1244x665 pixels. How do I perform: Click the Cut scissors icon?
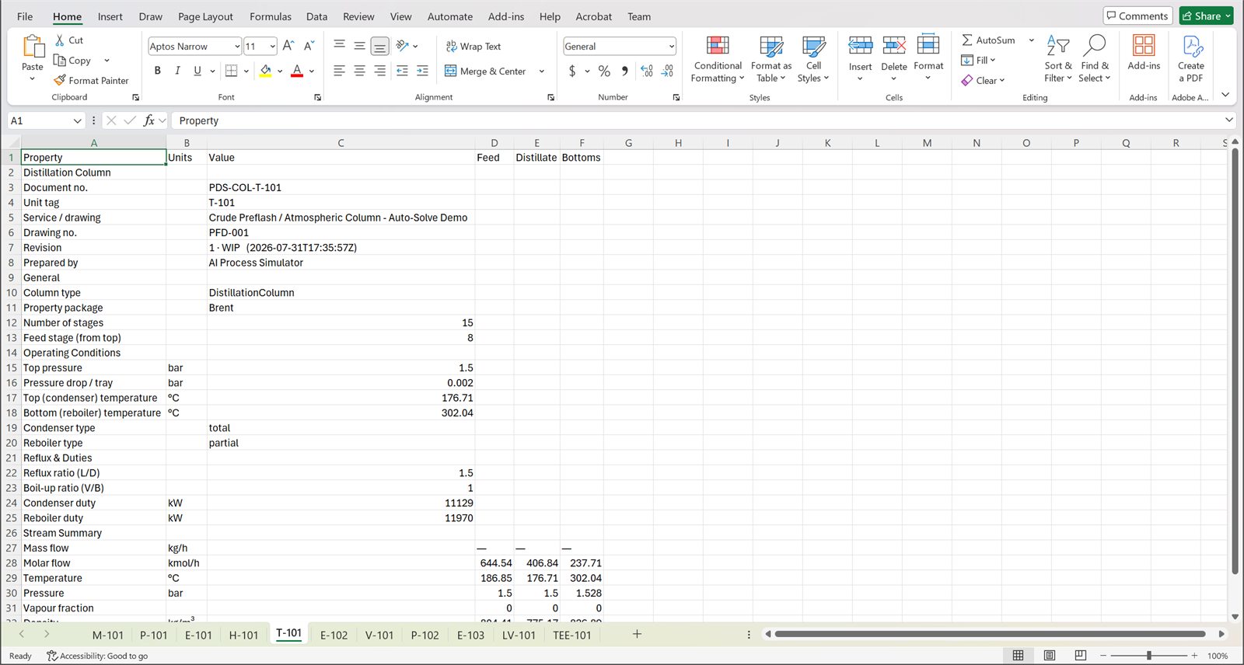tap(60, 40)
